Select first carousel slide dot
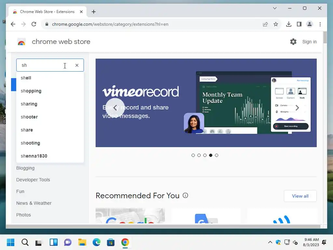The width and height of the screenshot is (333, 250). 193,155
